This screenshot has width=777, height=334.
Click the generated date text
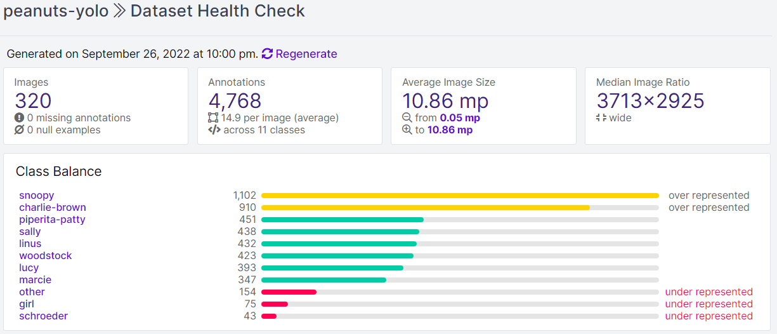click(132, 54)
